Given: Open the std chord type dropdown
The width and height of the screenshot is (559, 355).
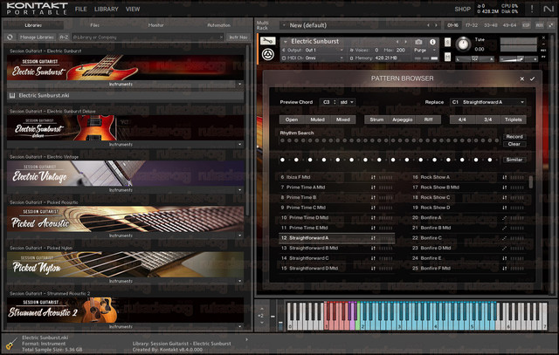Looking at the screenshot, I should tap(347, 102).
